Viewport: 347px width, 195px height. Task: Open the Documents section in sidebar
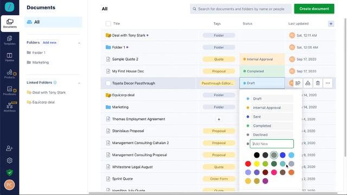[x=10, y=23]
